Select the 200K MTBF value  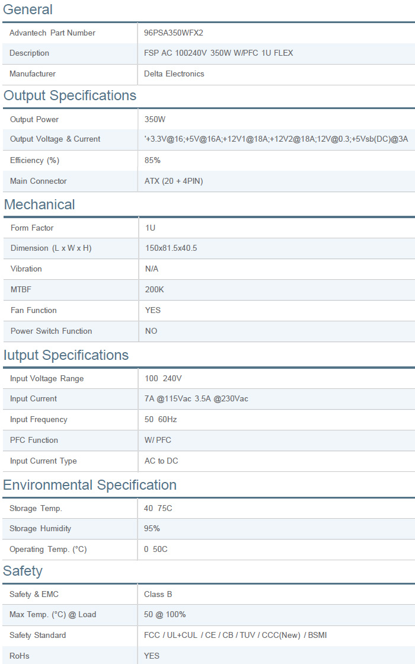[155, 290]
